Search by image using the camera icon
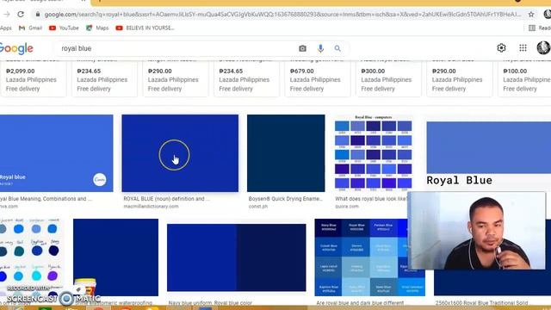 302,48
